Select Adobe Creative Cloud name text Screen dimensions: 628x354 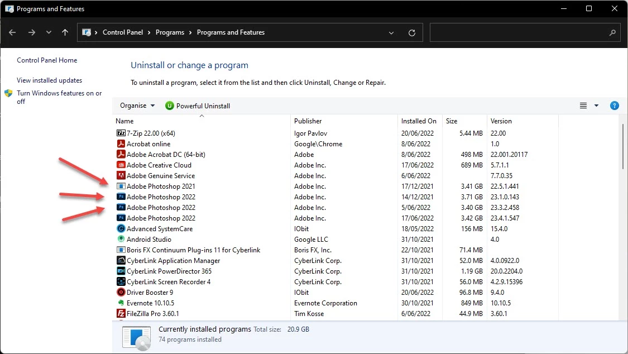159,165
